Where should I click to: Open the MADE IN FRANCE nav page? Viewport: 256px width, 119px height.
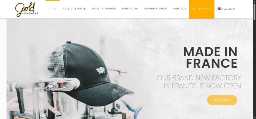point(104,9)
